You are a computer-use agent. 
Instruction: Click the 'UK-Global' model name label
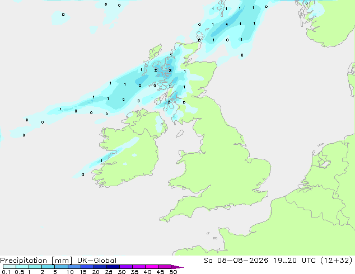[97, 261]
